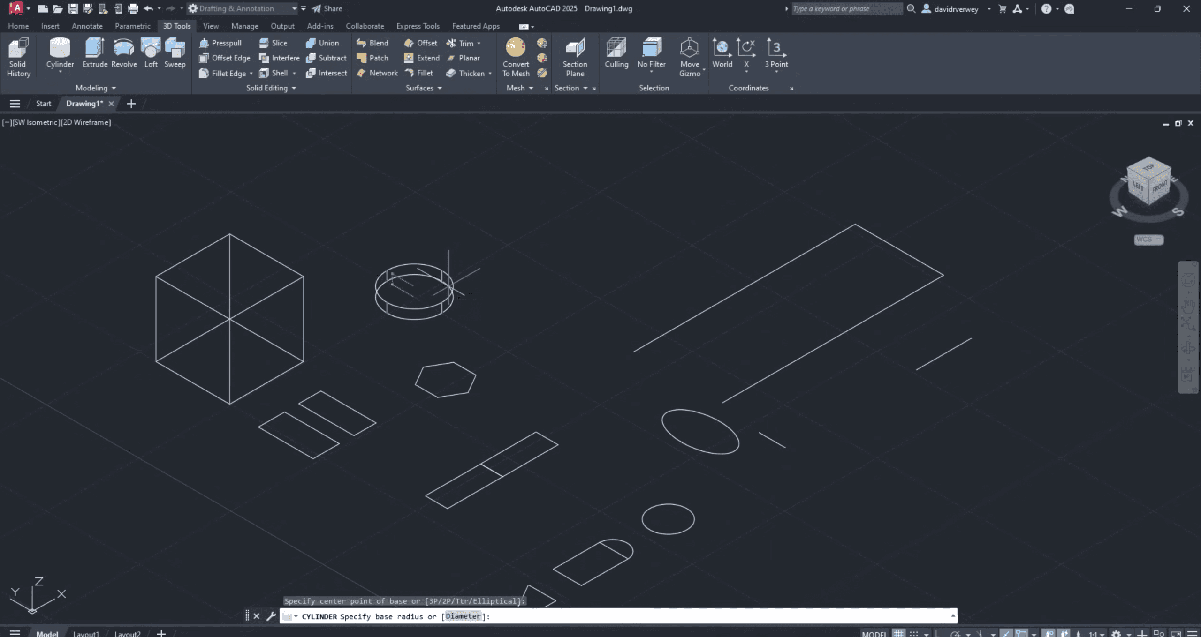
Task: Open the Layout1 tab
Action: [86, 633]
